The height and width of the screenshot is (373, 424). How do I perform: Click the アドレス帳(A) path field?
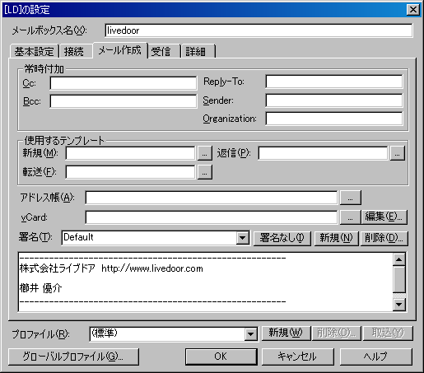click(x=212, y=198)
